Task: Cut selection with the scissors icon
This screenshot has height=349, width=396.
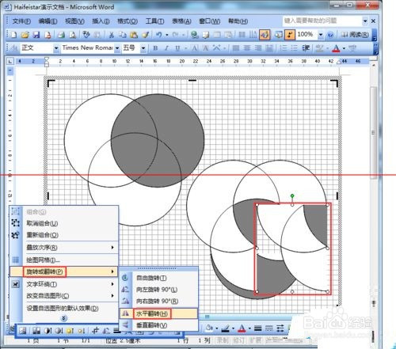Action: pos(111,35)
